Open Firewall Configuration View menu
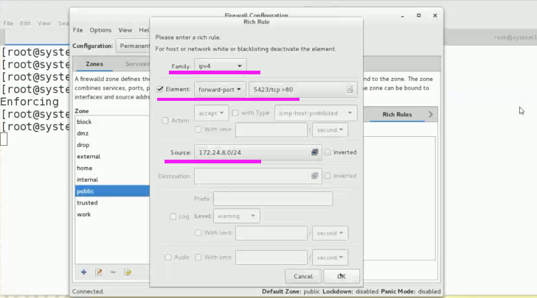The height and width of the screenshot is (298, 537). pos(125,30)
